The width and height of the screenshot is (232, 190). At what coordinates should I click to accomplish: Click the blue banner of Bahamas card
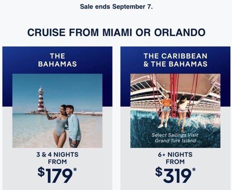(x=58, y=59)
